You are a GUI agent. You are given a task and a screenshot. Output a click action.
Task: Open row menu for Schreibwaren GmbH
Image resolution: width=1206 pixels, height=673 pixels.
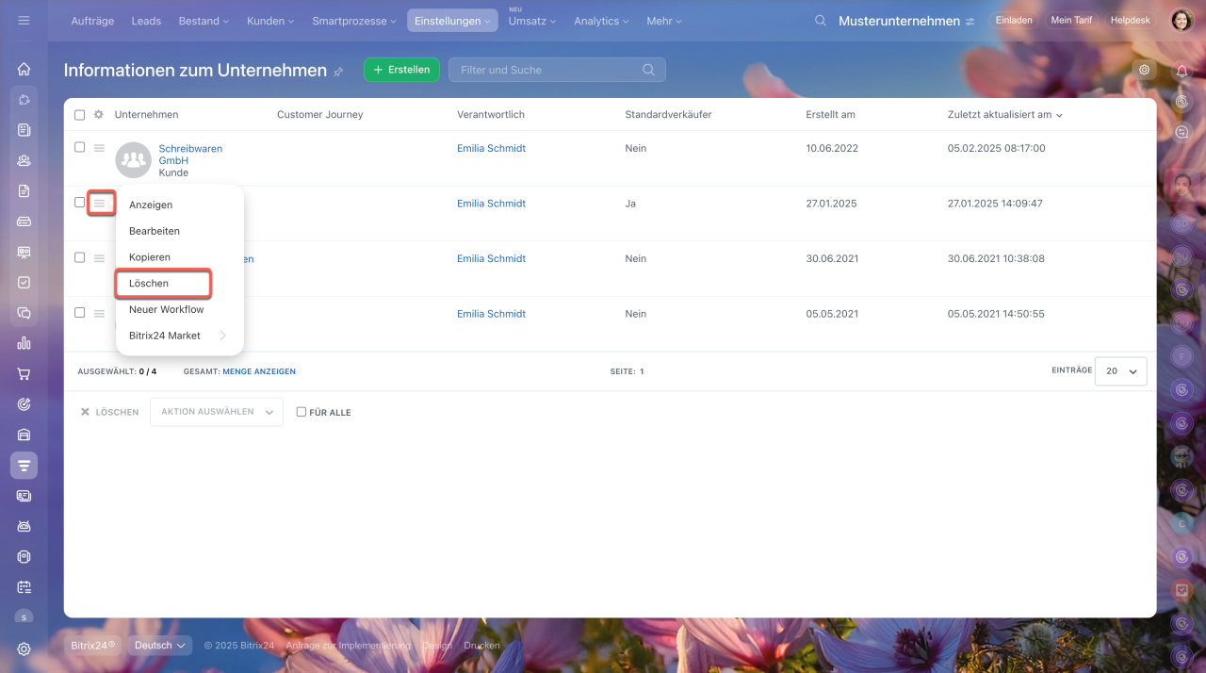point(99,148)
